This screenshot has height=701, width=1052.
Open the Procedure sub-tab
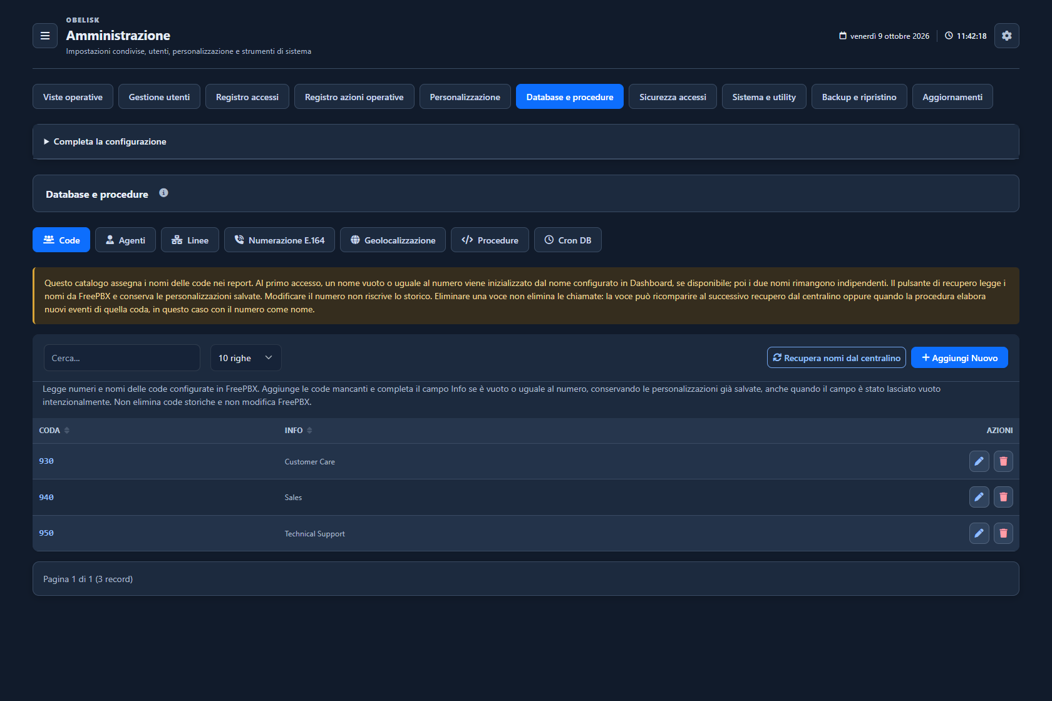490,240
